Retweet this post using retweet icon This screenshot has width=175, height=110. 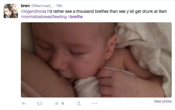[x=40, y=103]
